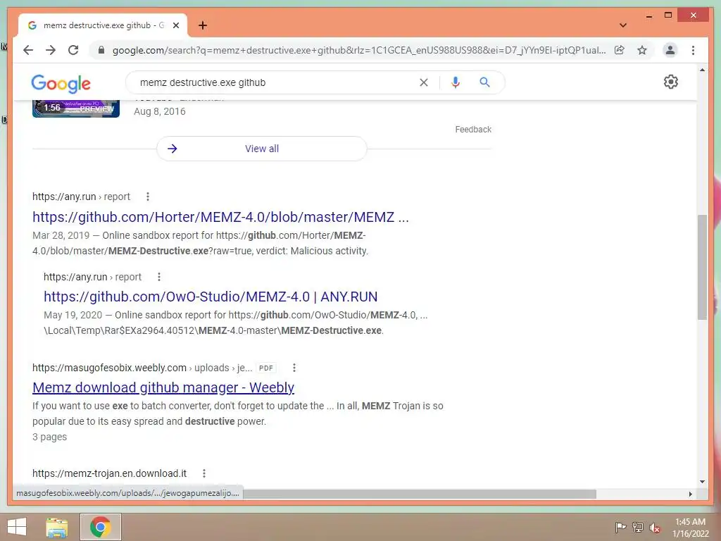
Task: Open File Explorer from the taskbar
Action: (56, 527)
